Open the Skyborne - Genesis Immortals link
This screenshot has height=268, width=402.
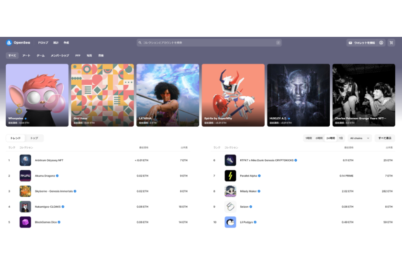[54, 191]
